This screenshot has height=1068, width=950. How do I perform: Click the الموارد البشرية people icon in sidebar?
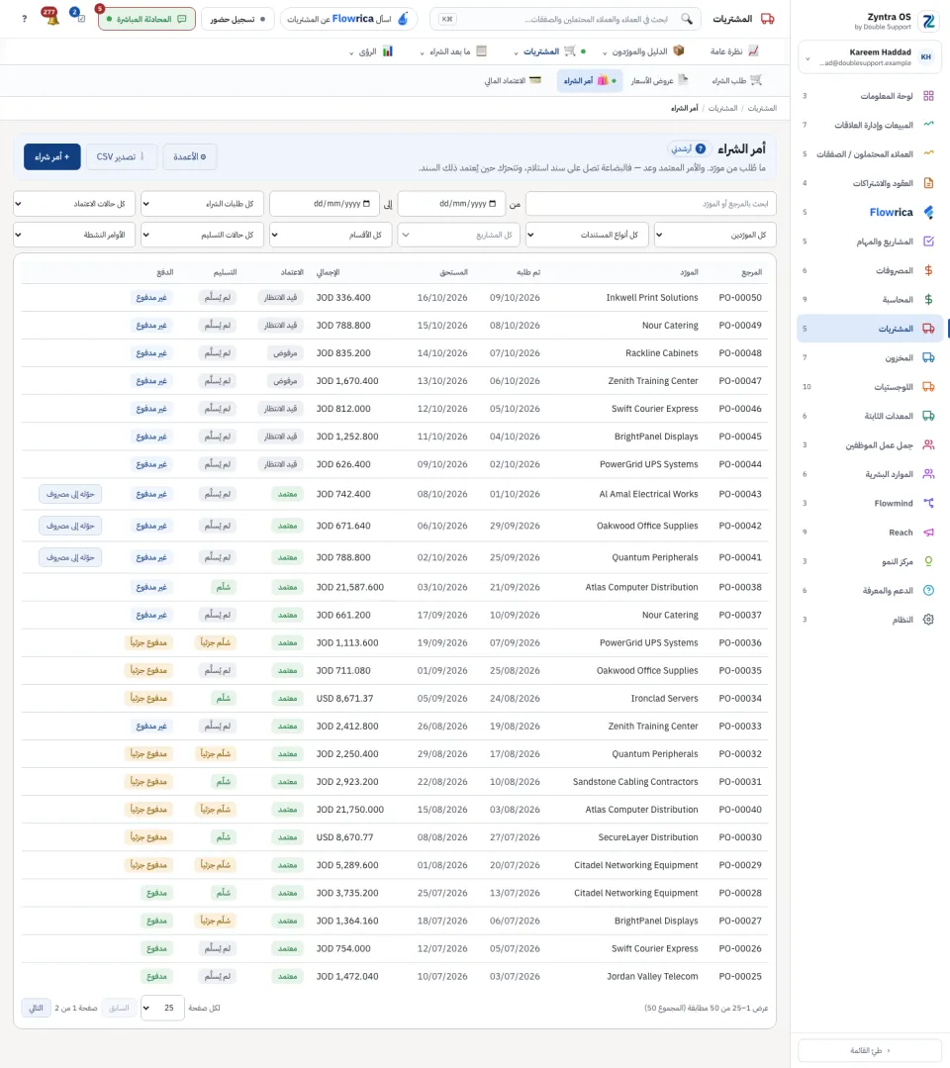pyautogui.click(x=928, y=474)
